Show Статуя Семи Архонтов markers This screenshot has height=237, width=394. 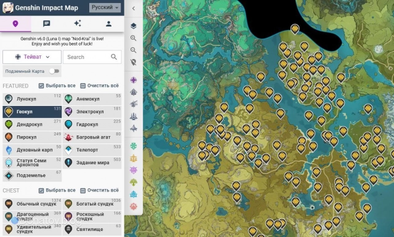[x=32, y=163]
